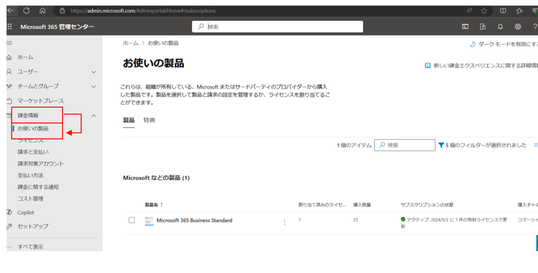
Task: Click ホーム breadcrumb link
Action: coord(130,43)
